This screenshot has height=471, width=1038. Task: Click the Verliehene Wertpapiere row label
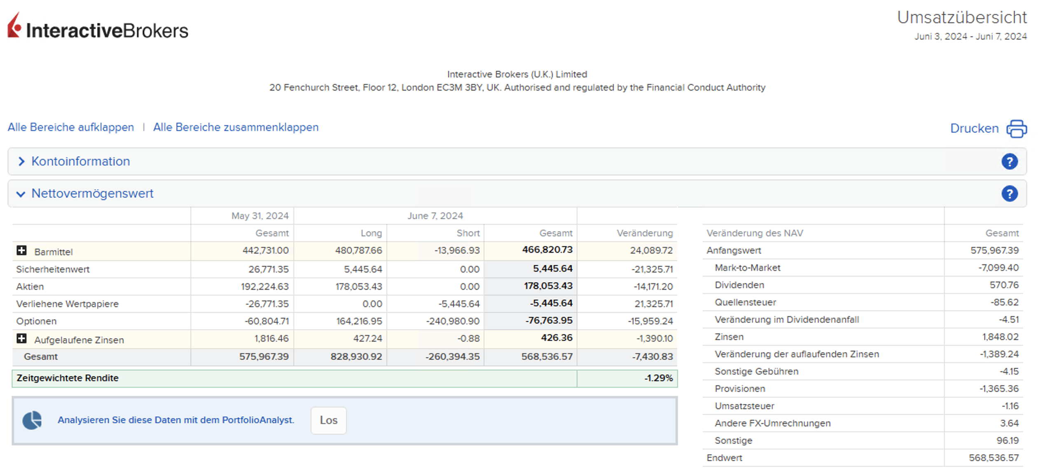pos(67,304)
